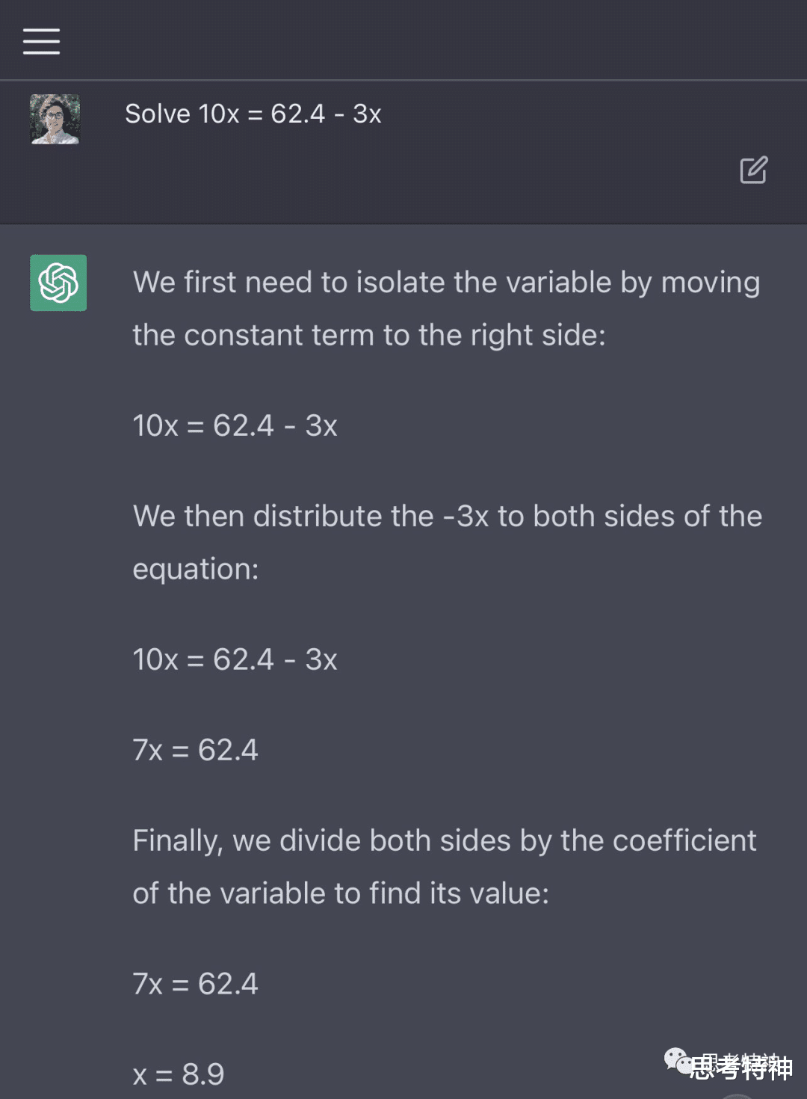This screenshot has width=807, height=1099.
Task: Click the line 'We first need to isolate'
Action: [x=446, y=283]
